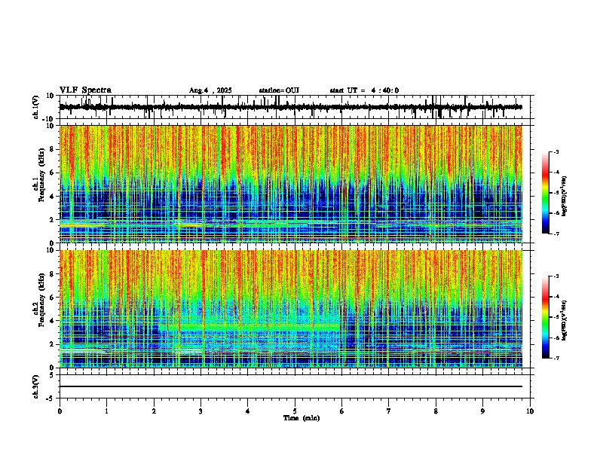
Task: Click the "Time (min)" axis title
Action: coord(302,418)
